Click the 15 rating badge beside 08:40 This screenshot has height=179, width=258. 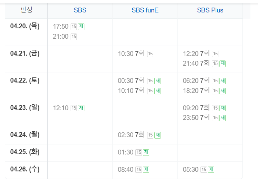pyautogui.click(x=139, y=170)
